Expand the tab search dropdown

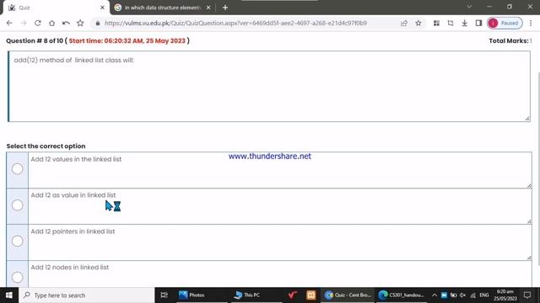click(469, 7)
